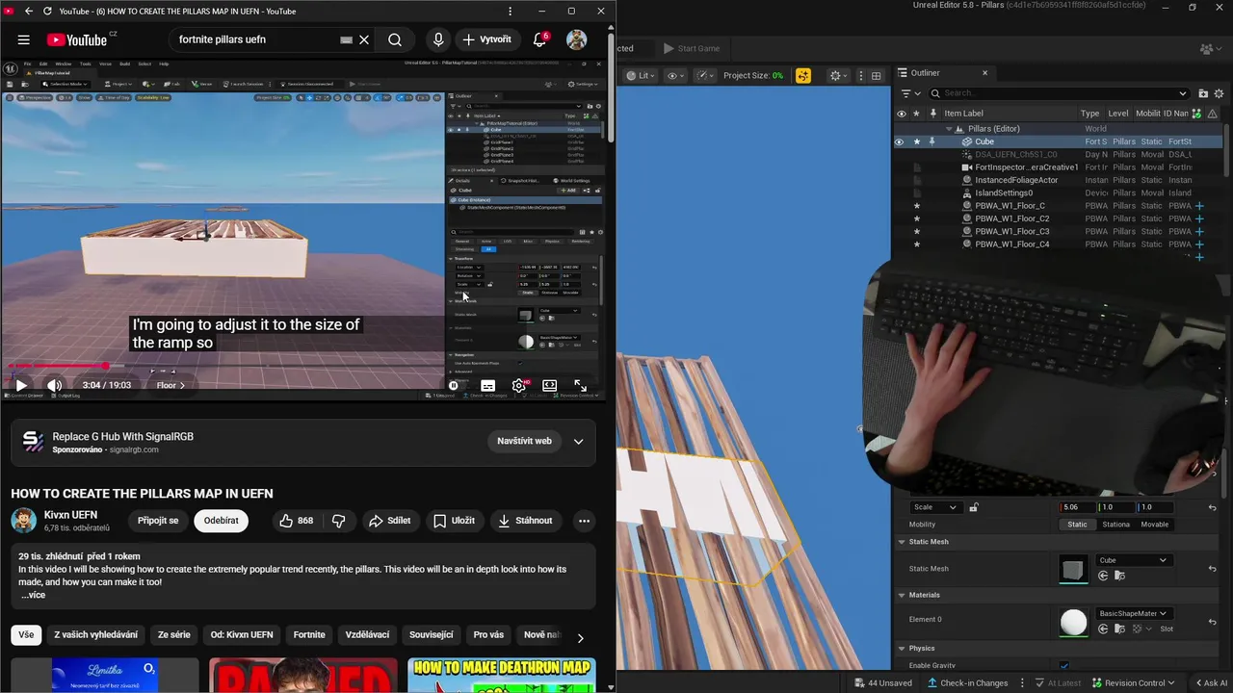Save the video with Uložit button
The image size is (1233, 693).
coord(454,521)
